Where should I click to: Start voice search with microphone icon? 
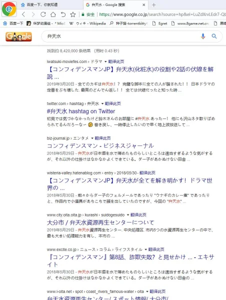(203, 36)
